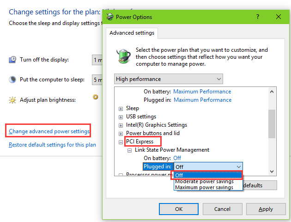Expand Power buttons and lid node
291x222 pixels.
coord(121,134)
